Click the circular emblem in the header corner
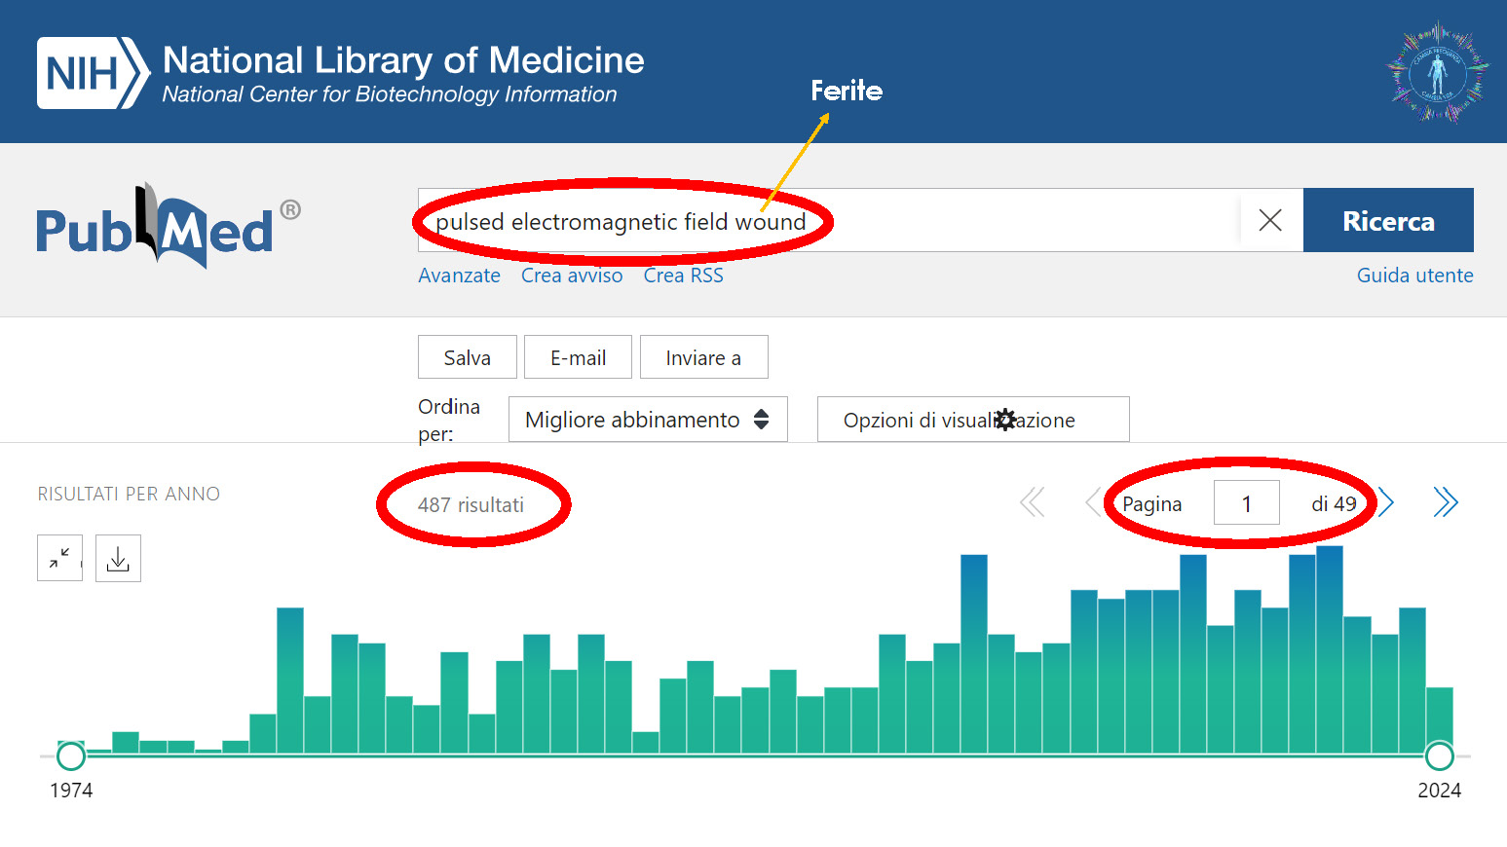 point(1438,72)
